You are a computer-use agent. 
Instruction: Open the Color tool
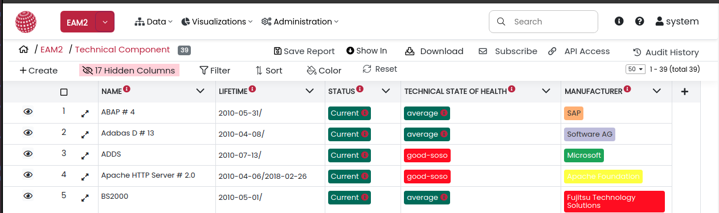(324, 71)
